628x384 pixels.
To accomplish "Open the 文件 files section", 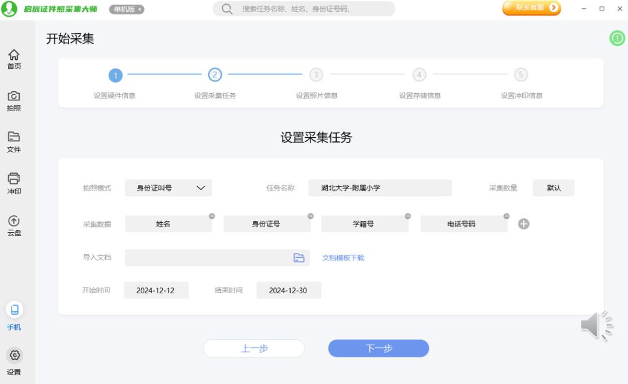I will click(14, 142).
